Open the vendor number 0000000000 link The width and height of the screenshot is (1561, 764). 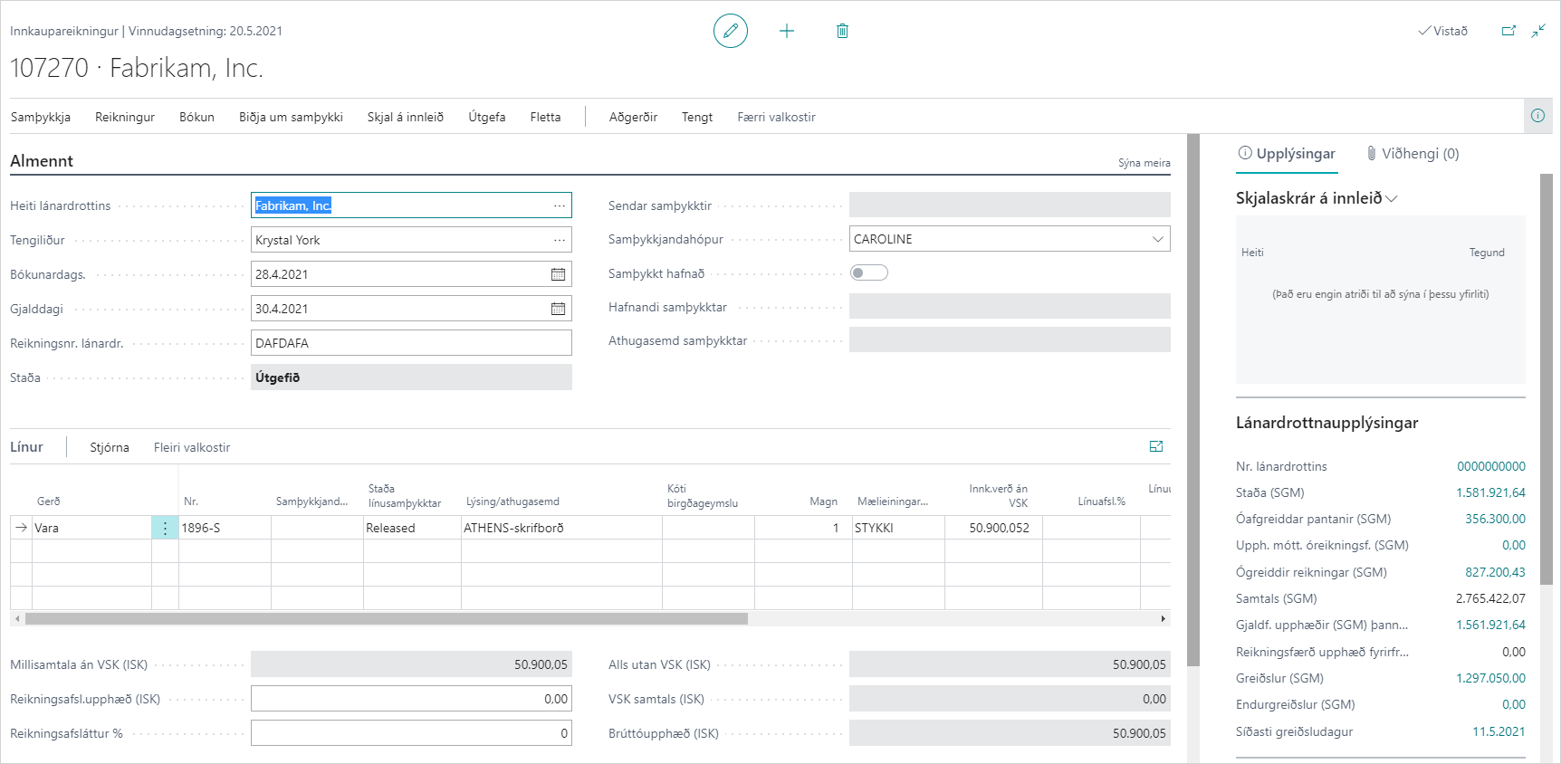pos(1490,466)
